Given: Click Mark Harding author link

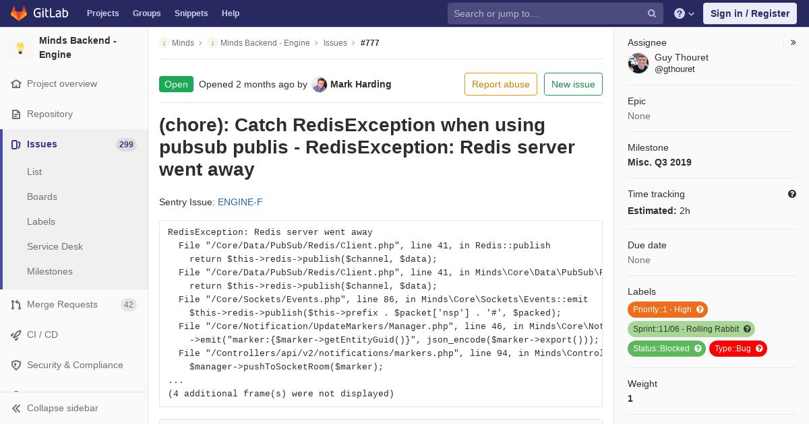Looking at the screenshot, I should pos(361,85).
